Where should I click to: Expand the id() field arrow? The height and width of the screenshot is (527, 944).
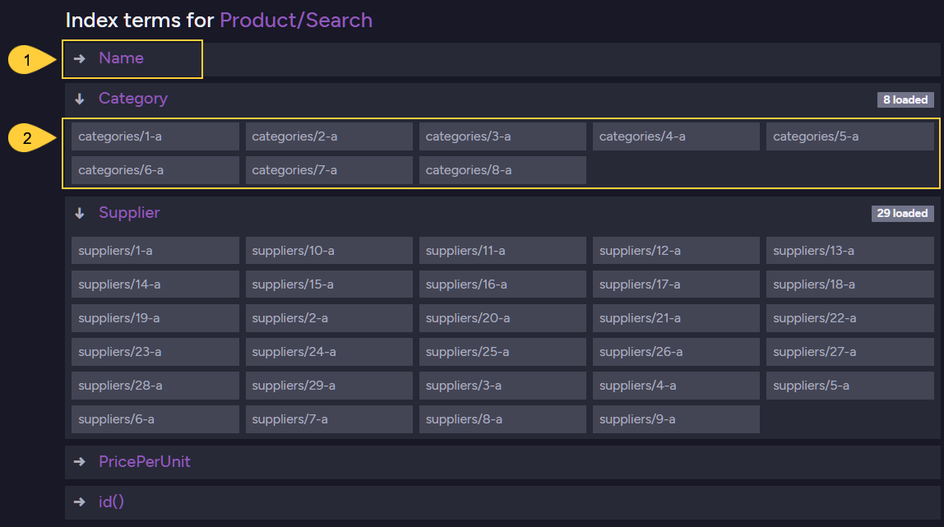(x=80, y=502)
